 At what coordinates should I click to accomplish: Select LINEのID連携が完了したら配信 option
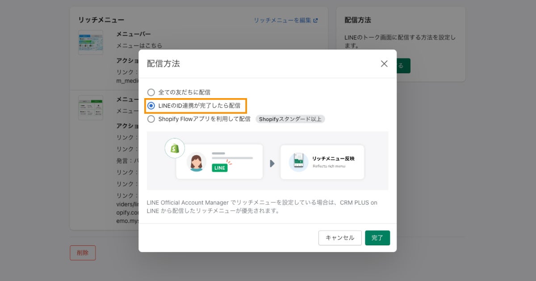coord(151,105)
